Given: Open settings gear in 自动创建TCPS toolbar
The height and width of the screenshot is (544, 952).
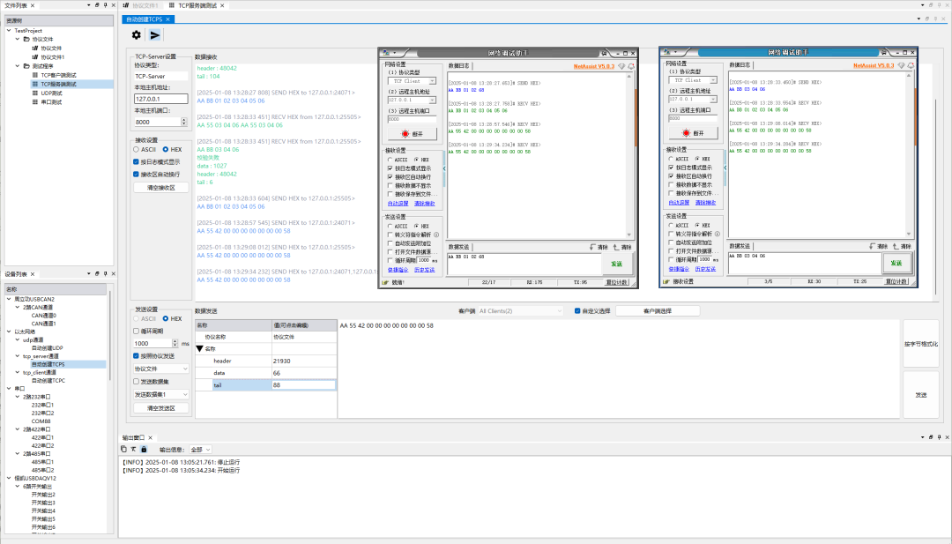Looking at the screenshot, I should click(x=137, y=35).
